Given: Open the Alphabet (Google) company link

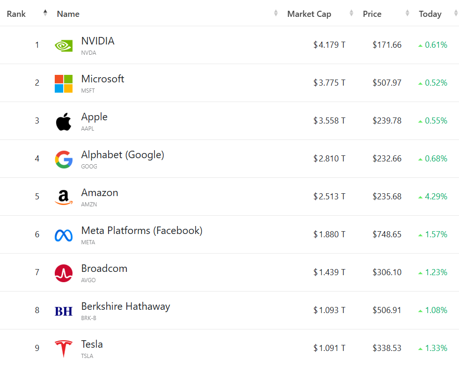Looking at the screenshot, I should tap(123, 155).
